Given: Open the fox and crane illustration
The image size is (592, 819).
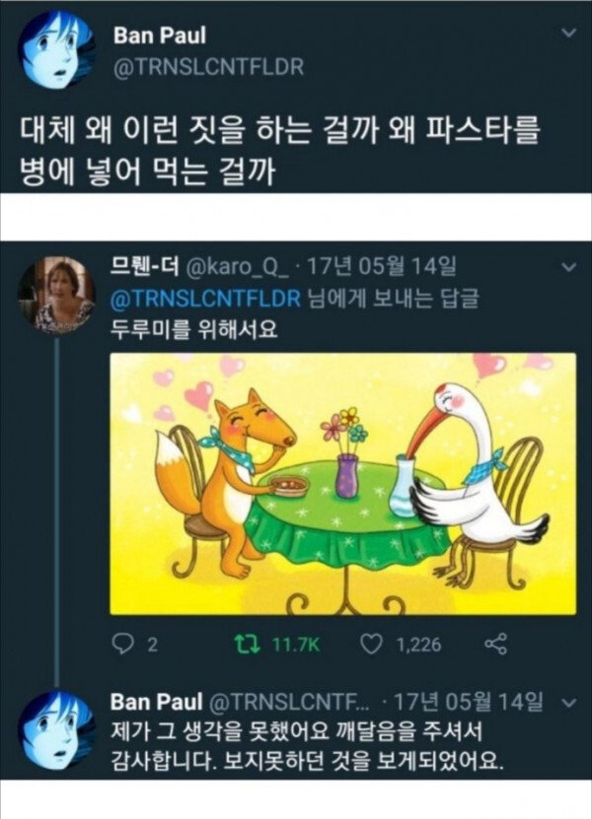Looking at the screenshot, I should (x=343, y=483).
